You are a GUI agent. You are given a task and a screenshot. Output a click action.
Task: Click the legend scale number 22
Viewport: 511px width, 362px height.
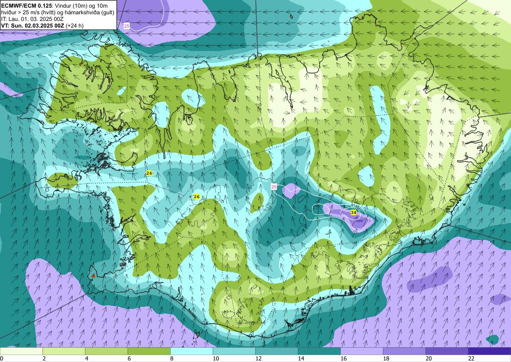point(471,358)
